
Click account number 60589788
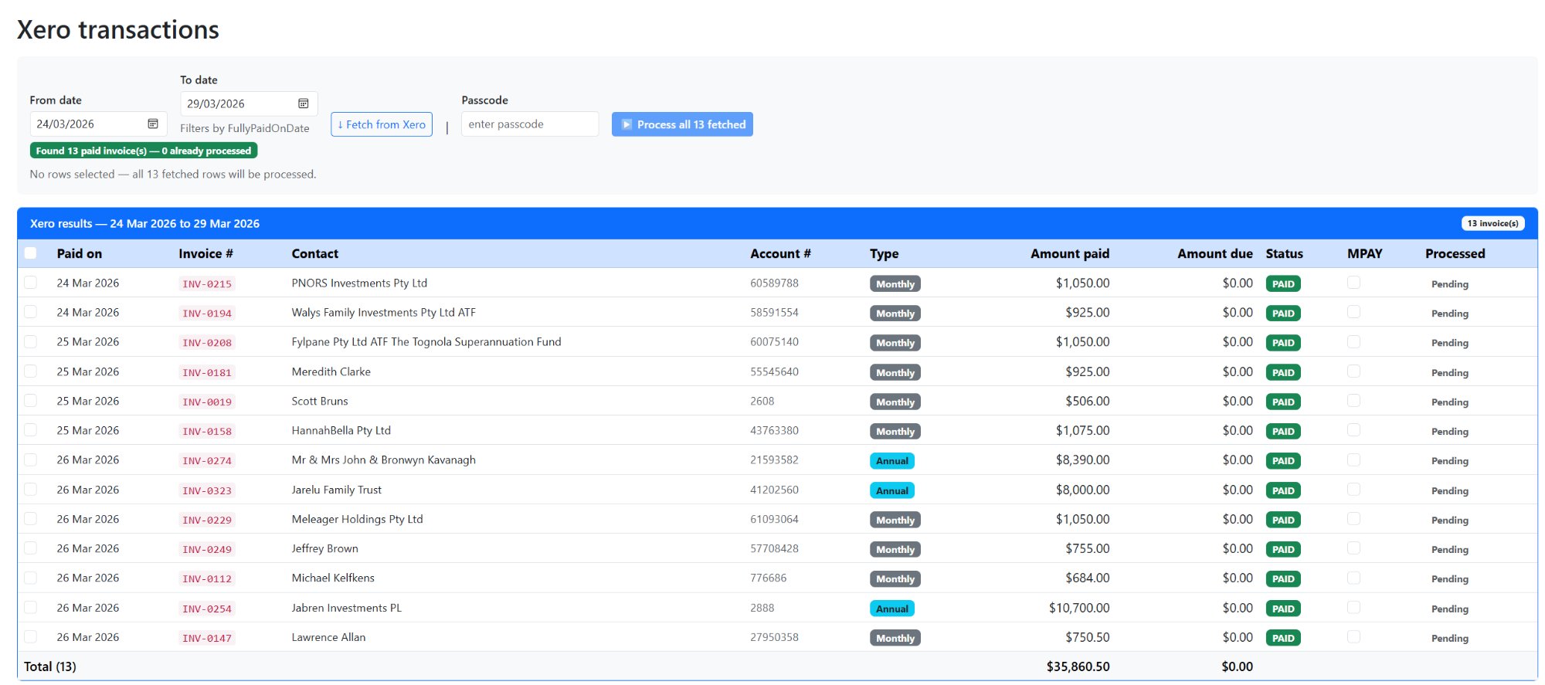774,283
